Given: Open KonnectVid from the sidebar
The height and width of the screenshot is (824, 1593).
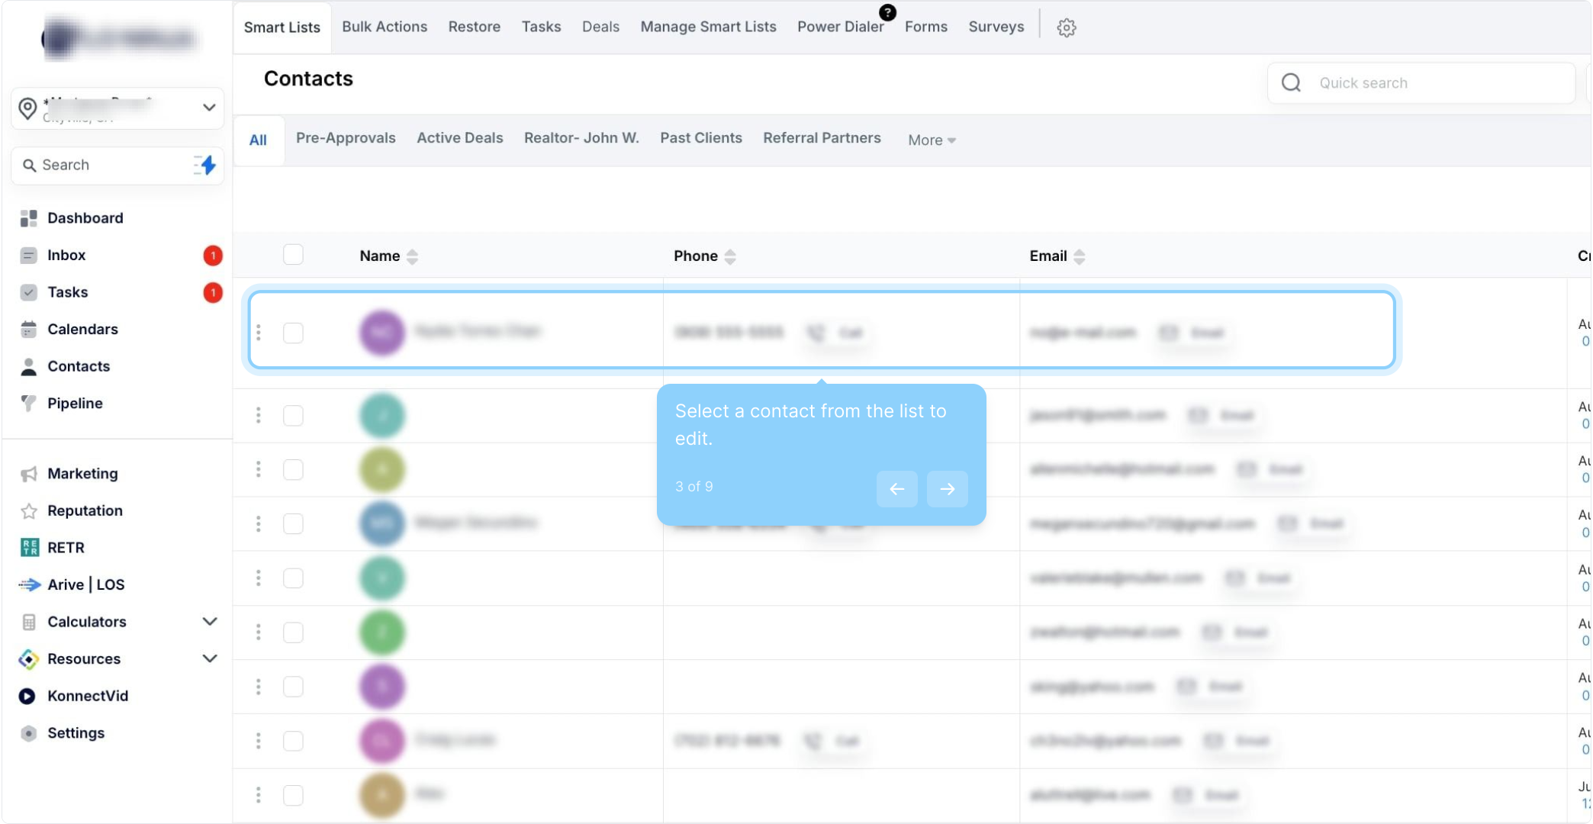Looking at the screenshot, I should click(87, 696).
